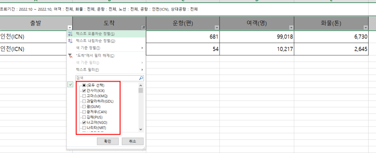Click filter list scrollbar up arrow
This screenshot has height=153, width=376.
pyautogui.click(x=141, y=85)
